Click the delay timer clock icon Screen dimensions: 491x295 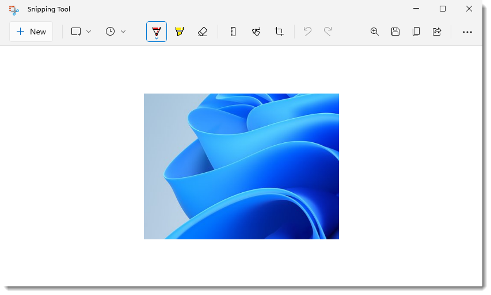point(110,32)
